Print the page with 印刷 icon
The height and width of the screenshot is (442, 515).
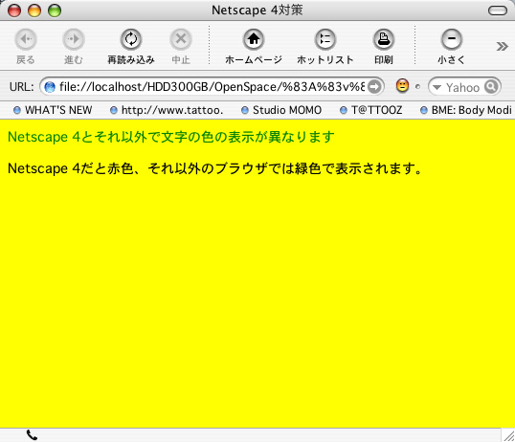[384, 39]
